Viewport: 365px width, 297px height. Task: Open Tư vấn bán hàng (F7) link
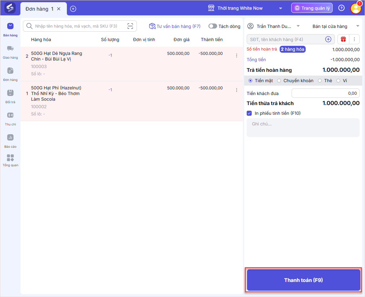(x=175, y=26)
